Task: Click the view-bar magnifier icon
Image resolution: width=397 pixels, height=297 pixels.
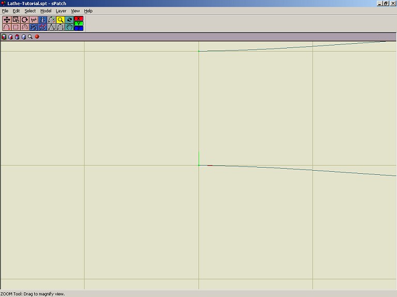Action: click(x=30, y=37)
